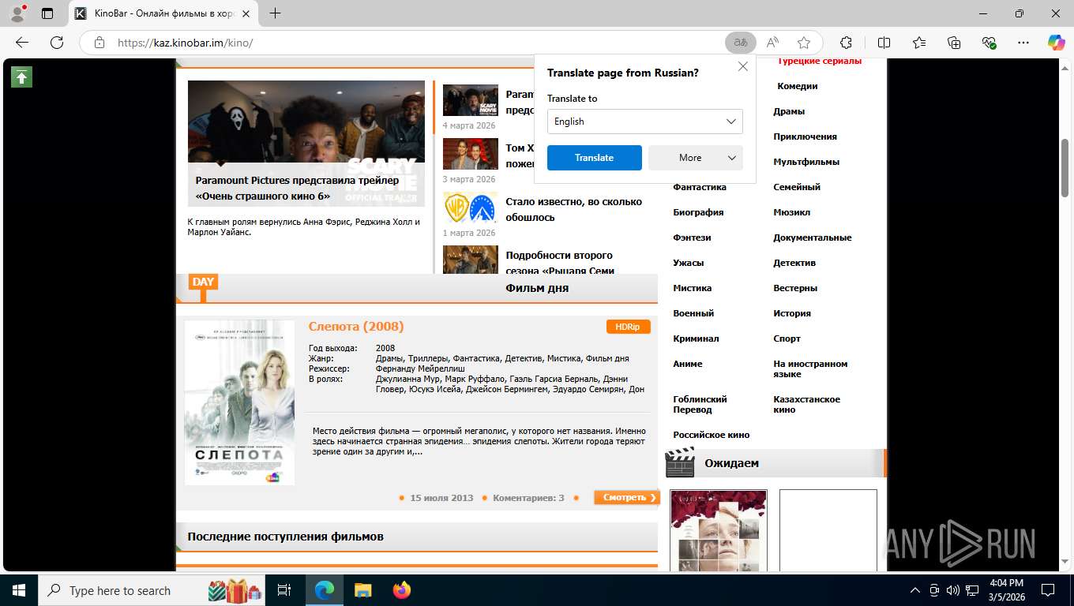This screenshot has height=606, width=1074.
Task: Click the Коментариев: 3 text
Action: [528, 498]
